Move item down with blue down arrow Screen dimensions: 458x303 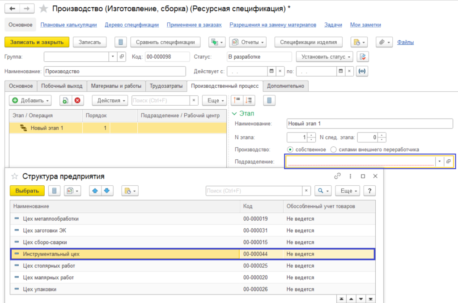107,191
